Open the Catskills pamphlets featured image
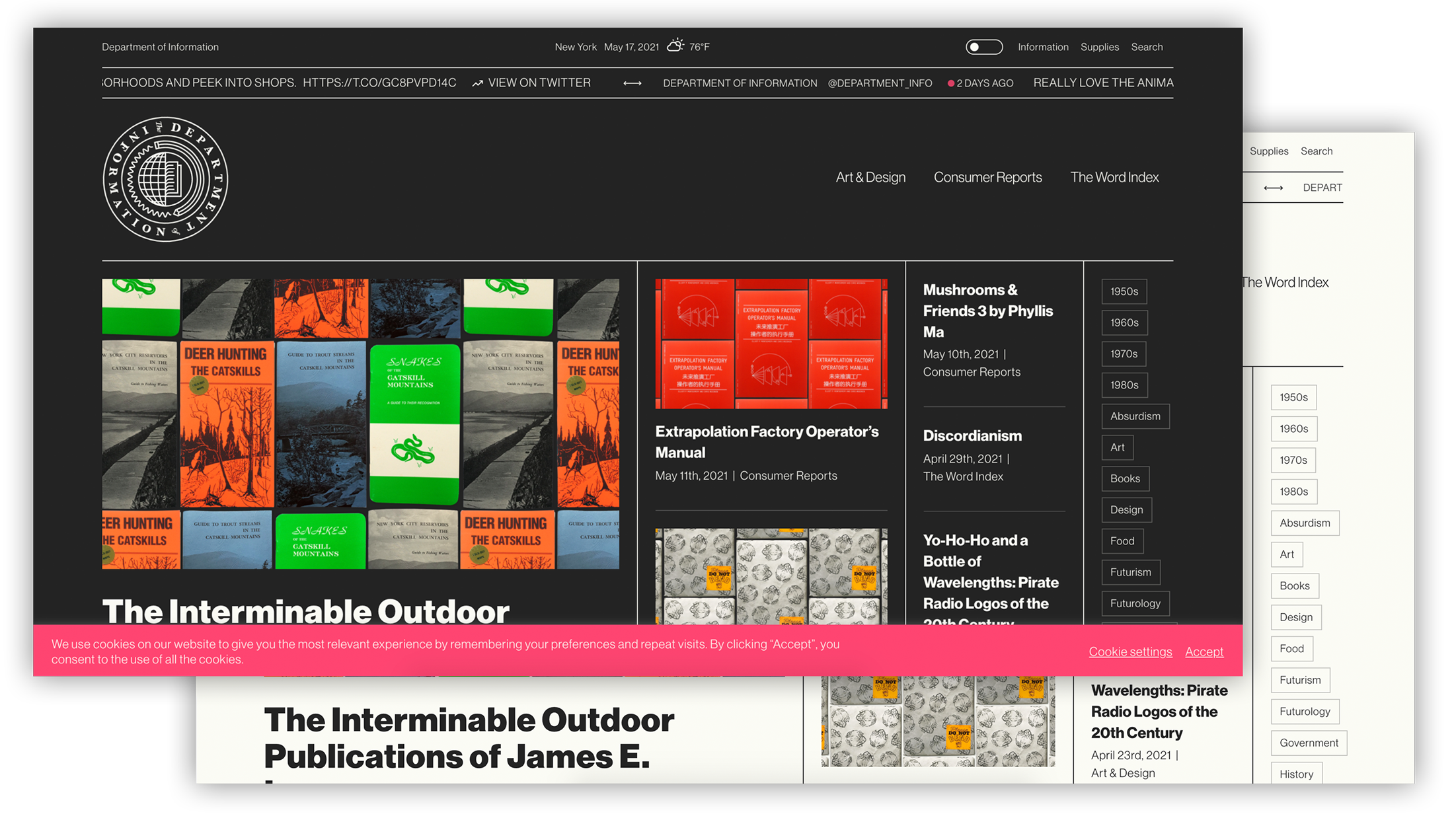The width and height of the screenshot is (1454, 818). [360, 424]
